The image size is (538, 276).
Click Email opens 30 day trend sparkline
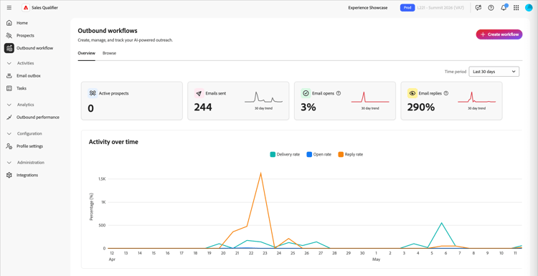(370, 97)
